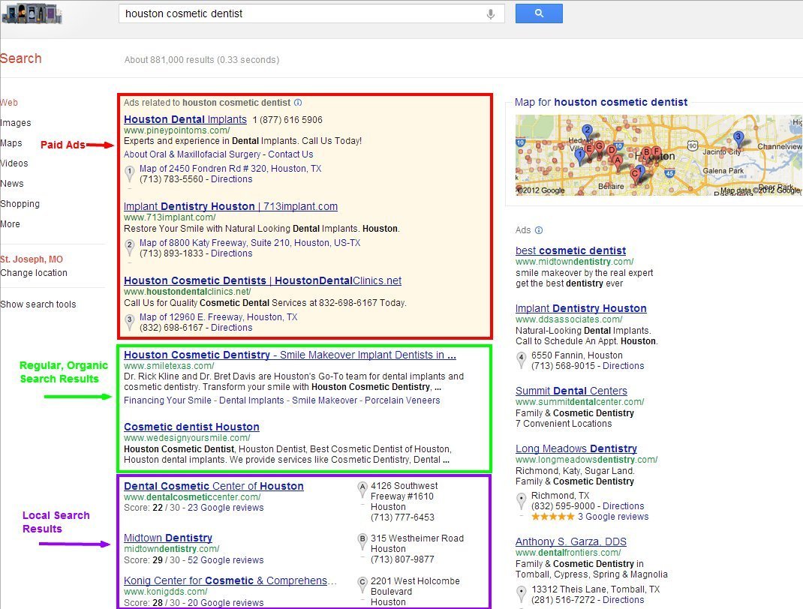Screen dimensions: 803x609
Task: Click map pin 2 beside 8800 Katy Freeway
Action: (x=130, y=247)
